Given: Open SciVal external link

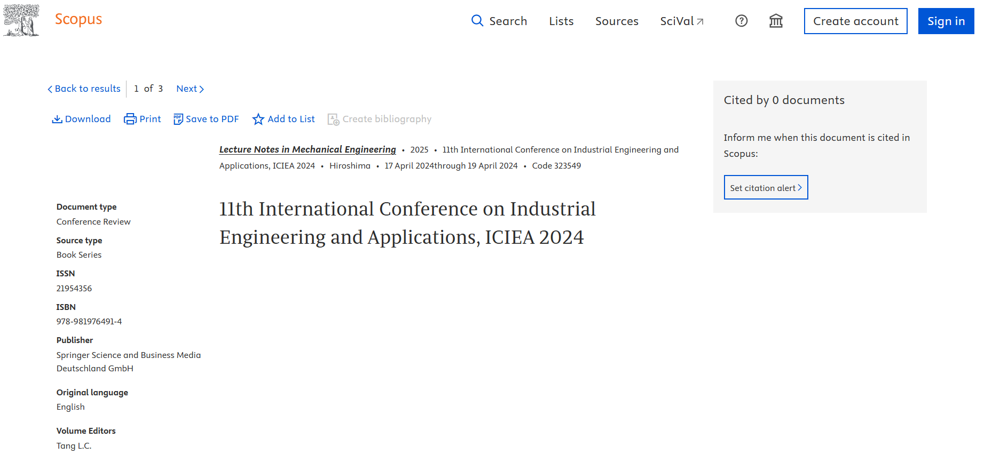Looking at the screenshot, I should (682, 21).
